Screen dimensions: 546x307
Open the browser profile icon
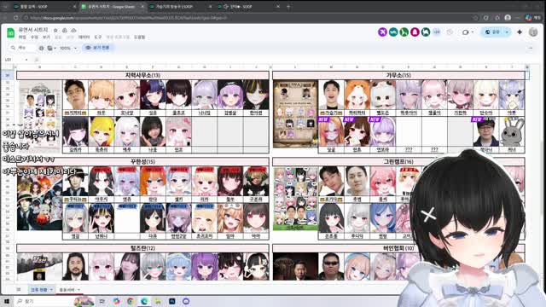click(508, 17)
